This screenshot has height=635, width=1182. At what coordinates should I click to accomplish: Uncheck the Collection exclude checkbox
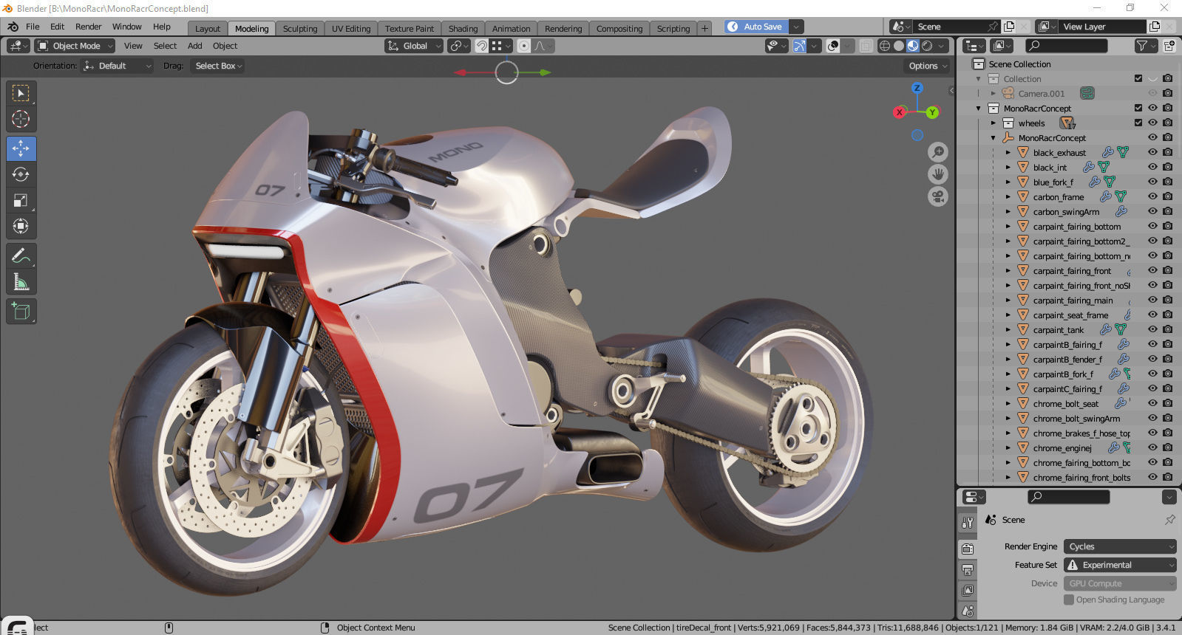pyautogui.click(x=1138, y=79)
